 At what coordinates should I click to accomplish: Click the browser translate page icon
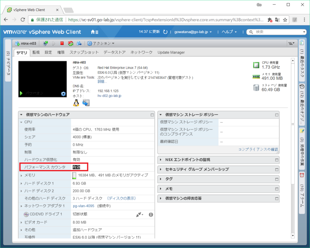277,20
